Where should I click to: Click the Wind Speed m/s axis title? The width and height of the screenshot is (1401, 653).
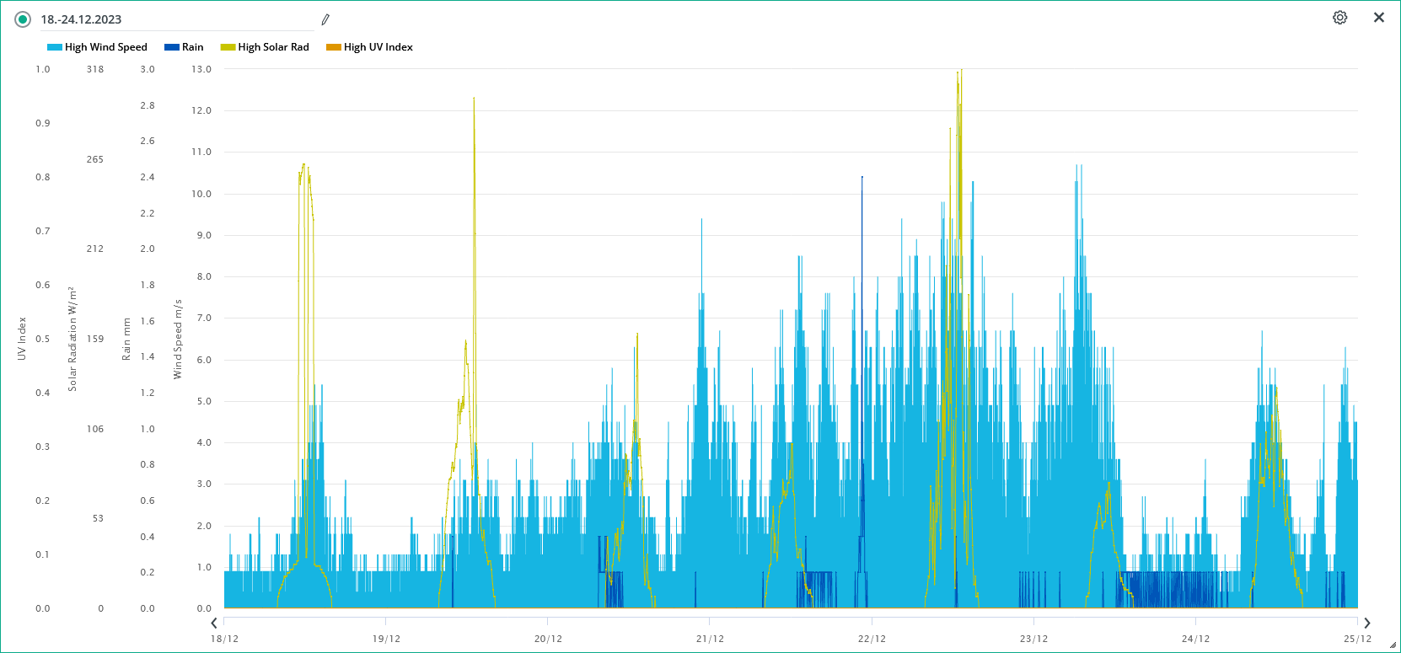(x=178, y=339)
